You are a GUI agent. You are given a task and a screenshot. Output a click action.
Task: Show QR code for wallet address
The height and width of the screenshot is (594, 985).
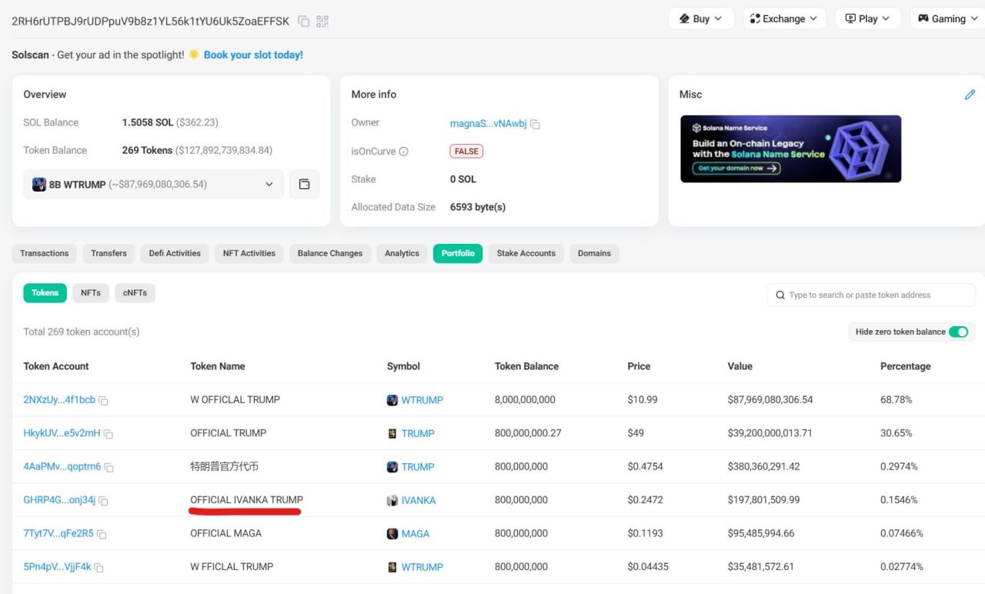coord(322,22)
